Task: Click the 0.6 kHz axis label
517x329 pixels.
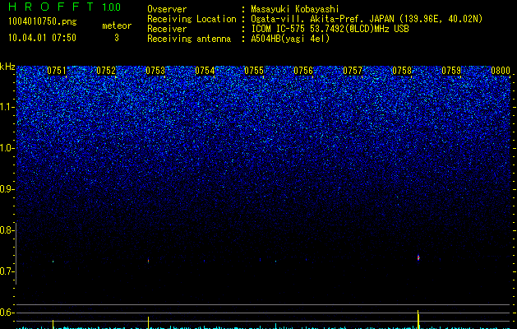Action: [7, 313]
